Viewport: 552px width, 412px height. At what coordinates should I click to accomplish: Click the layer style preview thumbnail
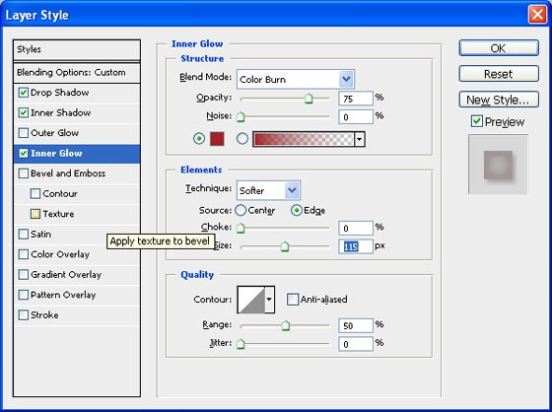[498, 165]
